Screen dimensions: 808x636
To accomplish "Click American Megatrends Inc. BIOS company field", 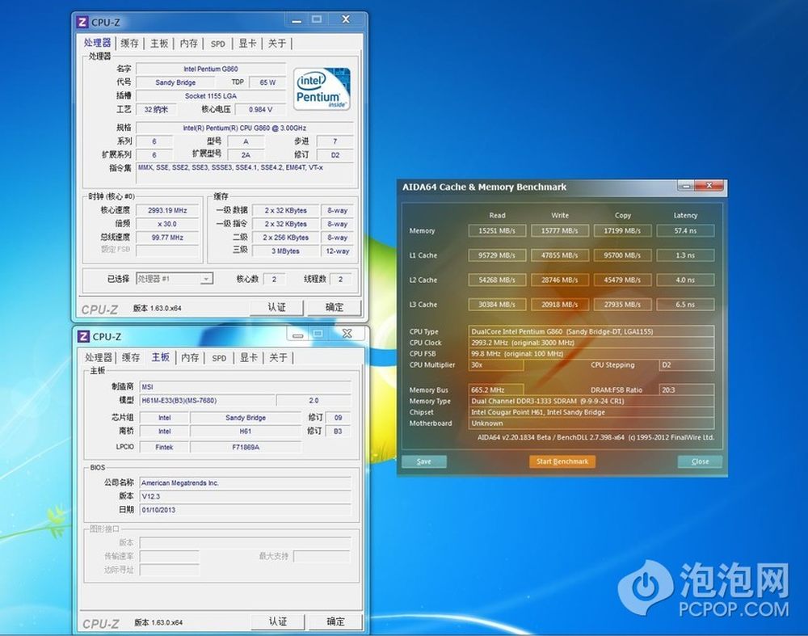I will [246, 483].
